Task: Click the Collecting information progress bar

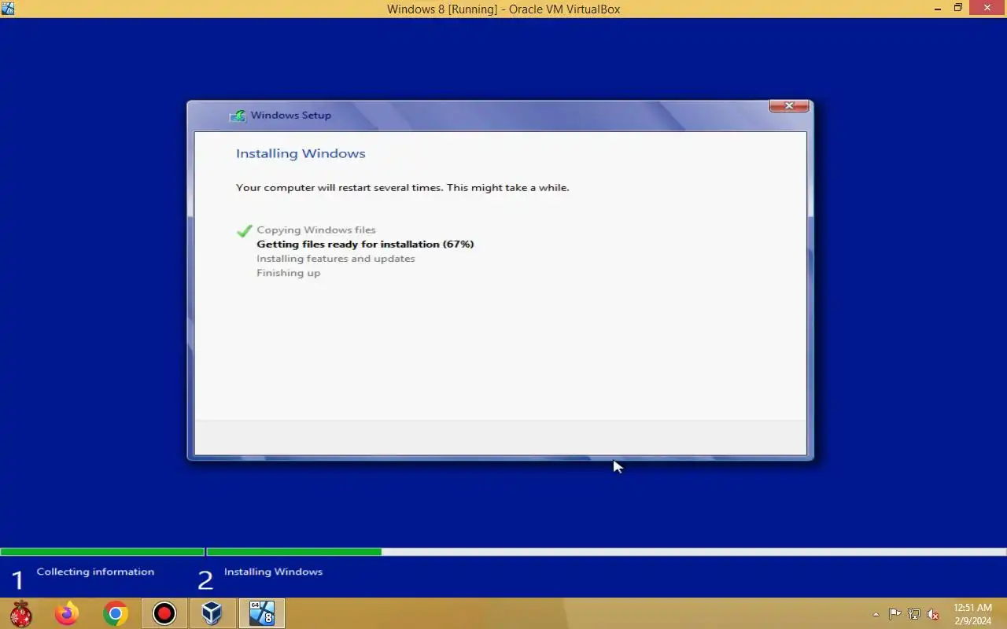Action: point(102,552)
